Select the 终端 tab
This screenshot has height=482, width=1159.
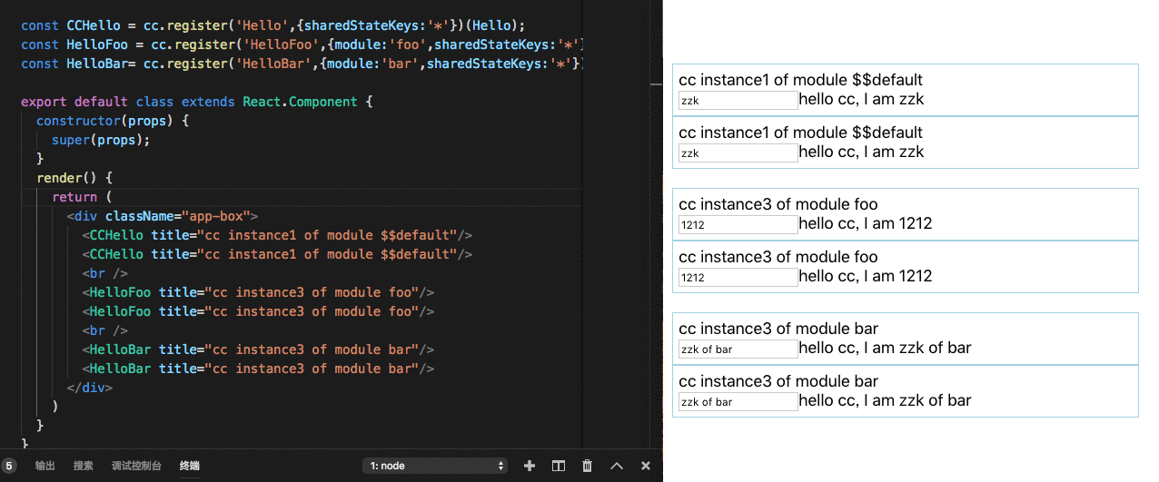190,466
